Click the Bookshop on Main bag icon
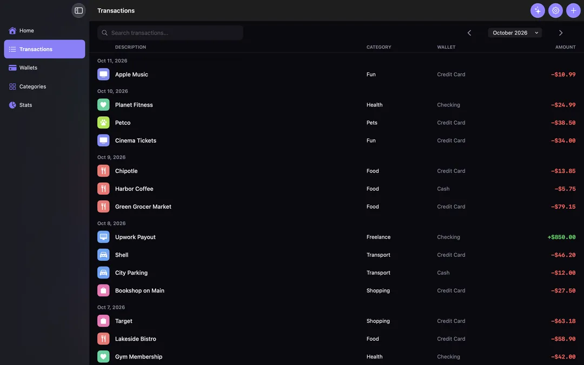The height and width of the screenshot is (365, 584). 103,290
